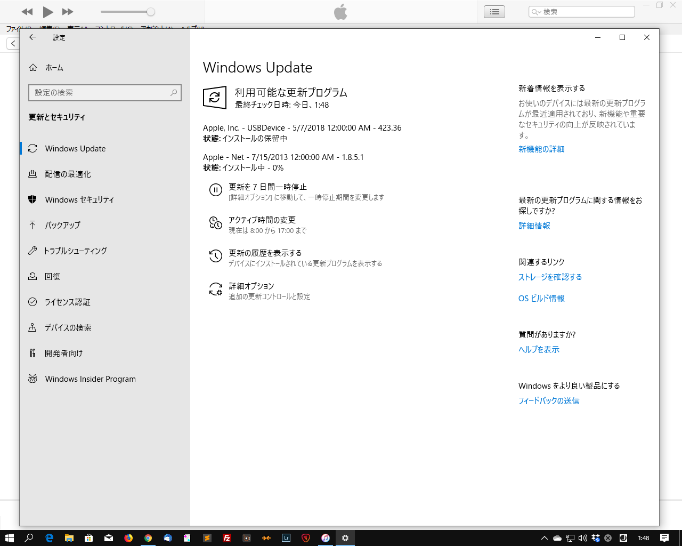
Task: Open ストレージを確認する link
Action: coord(550,277)
